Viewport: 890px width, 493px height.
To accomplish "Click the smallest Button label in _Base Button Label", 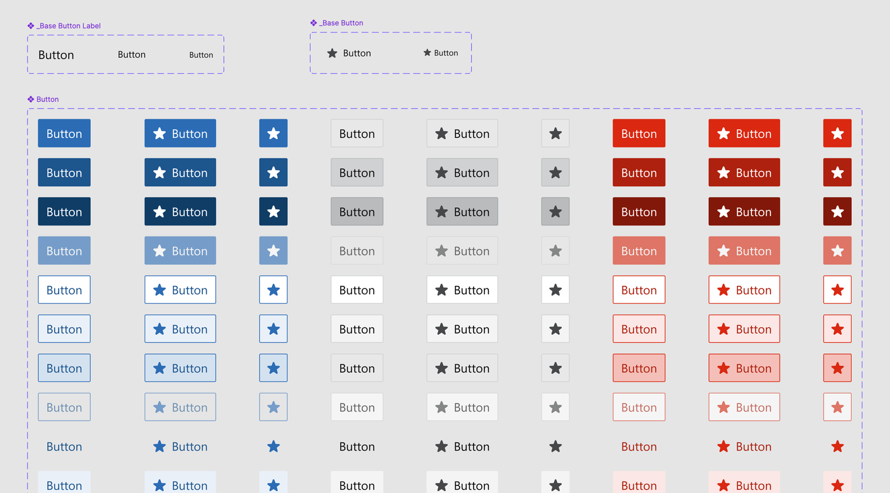I will [x=201, y=55].
